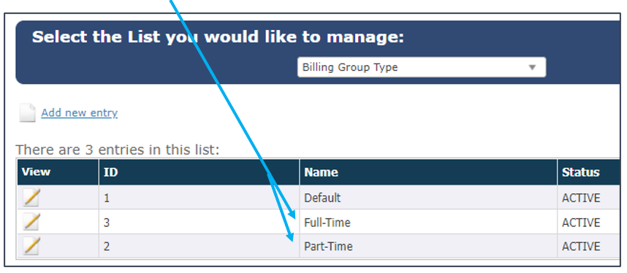
Task: Open the edit pencil for Full-Time row
Action: [x=31, y=222]
